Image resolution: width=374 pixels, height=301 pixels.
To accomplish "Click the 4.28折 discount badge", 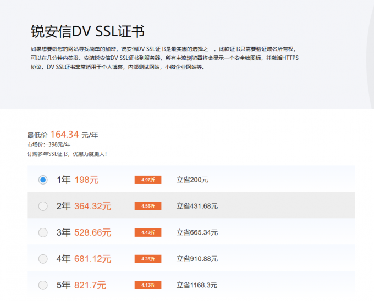I will 148,259.
